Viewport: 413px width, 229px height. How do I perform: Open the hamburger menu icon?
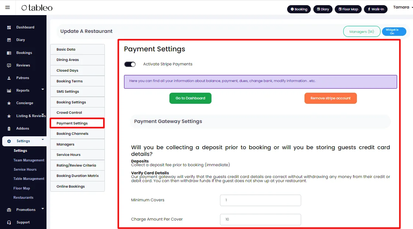[x=8, y=7]
